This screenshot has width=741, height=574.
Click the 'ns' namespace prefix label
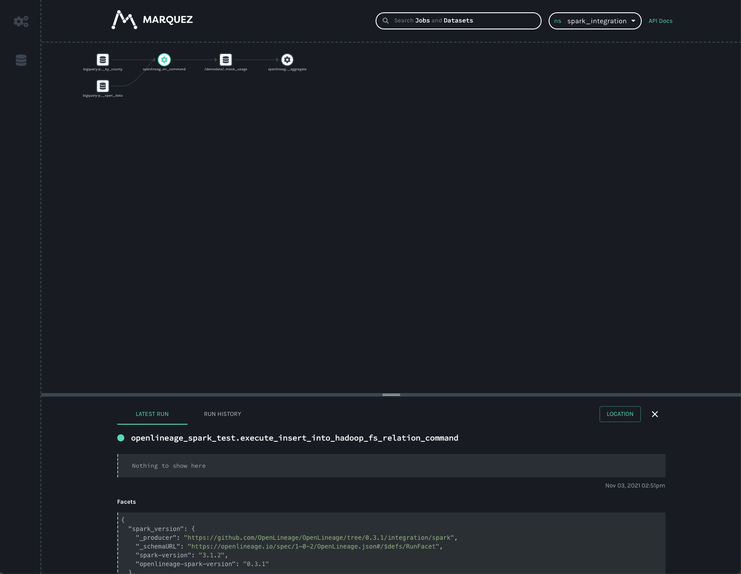(x=557, y=21)
